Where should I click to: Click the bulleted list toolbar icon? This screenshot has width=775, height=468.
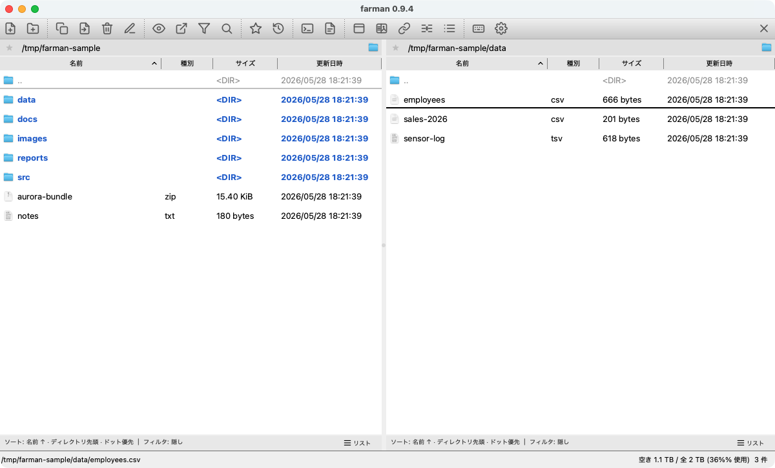(x=449, y=28)
